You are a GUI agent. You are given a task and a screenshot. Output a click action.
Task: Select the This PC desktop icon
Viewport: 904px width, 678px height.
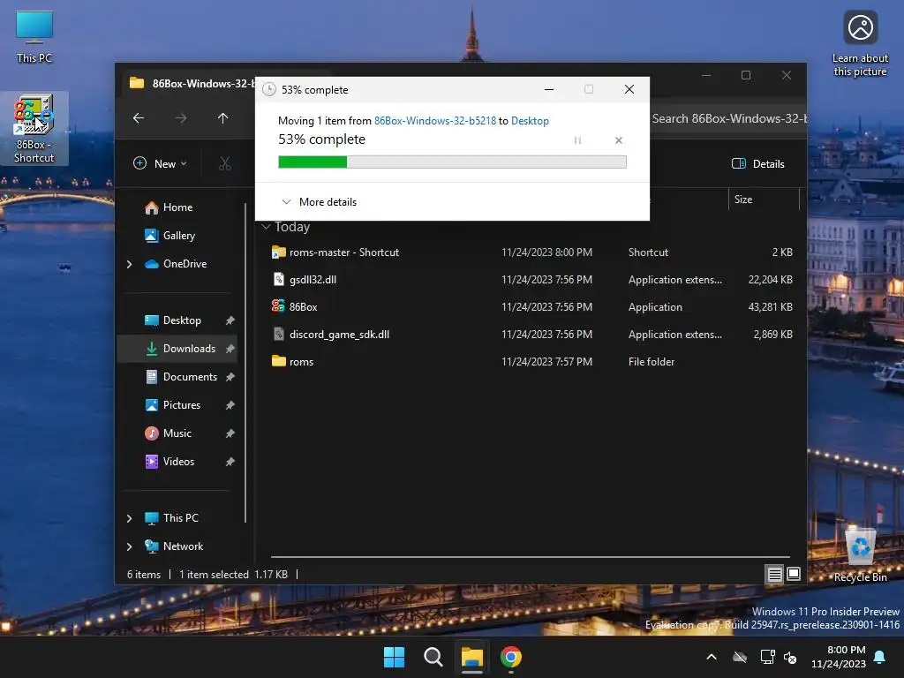coord(34,37)
